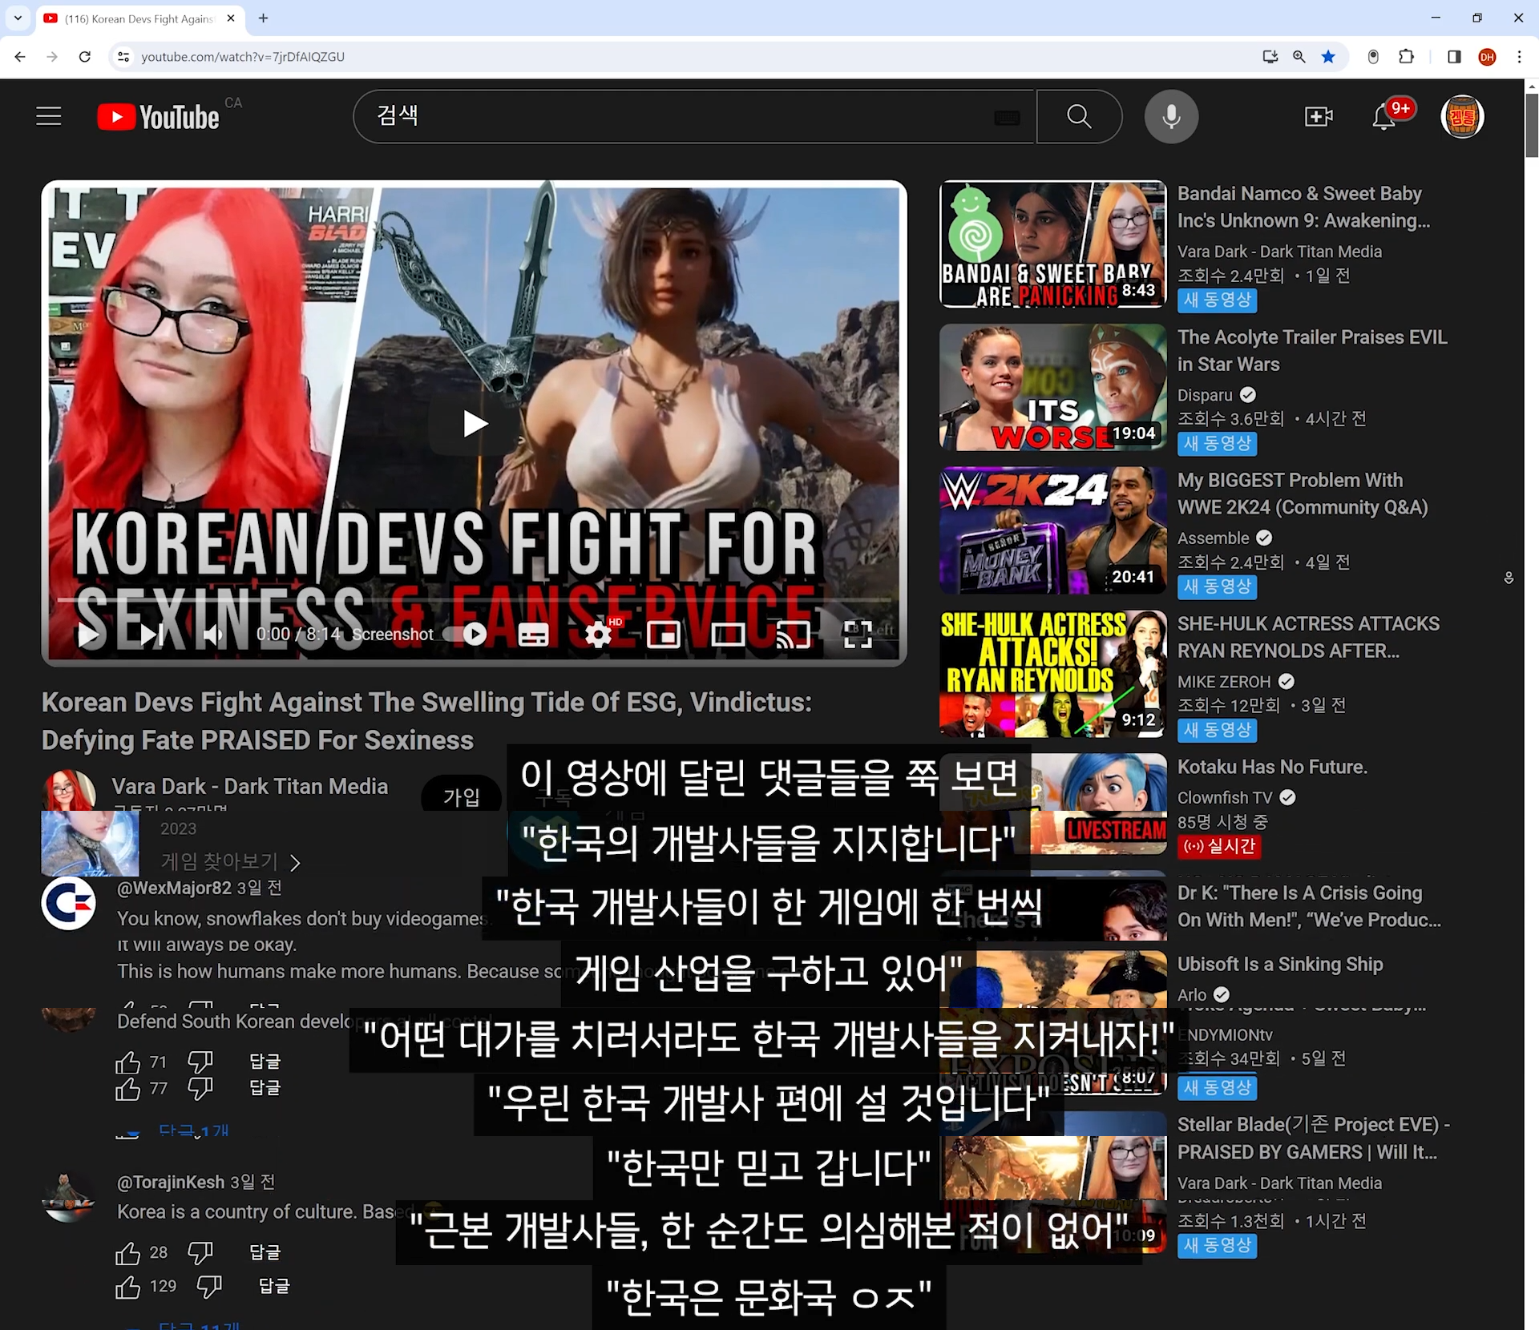The width and height of the screenshot is (1539, 1330).
Task: Open Chrome profile DH icon
Action: pos(1487,57)
